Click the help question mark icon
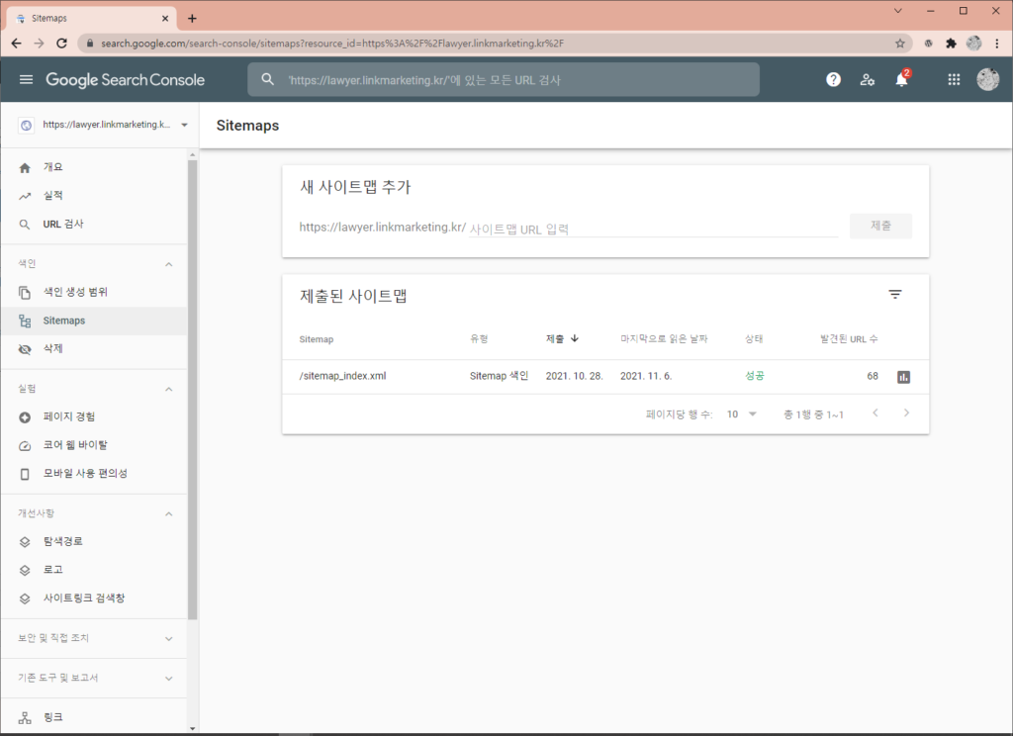This screenshot has width=1013, height=736. pyautogui.click(x=833, y=79)
